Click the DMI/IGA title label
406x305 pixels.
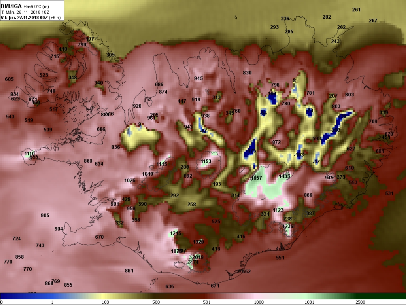11,6
